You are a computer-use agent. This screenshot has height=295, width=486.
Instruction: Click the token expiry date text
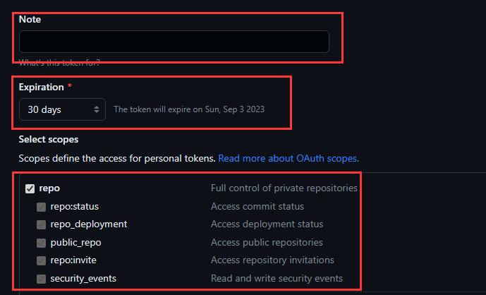189,109
